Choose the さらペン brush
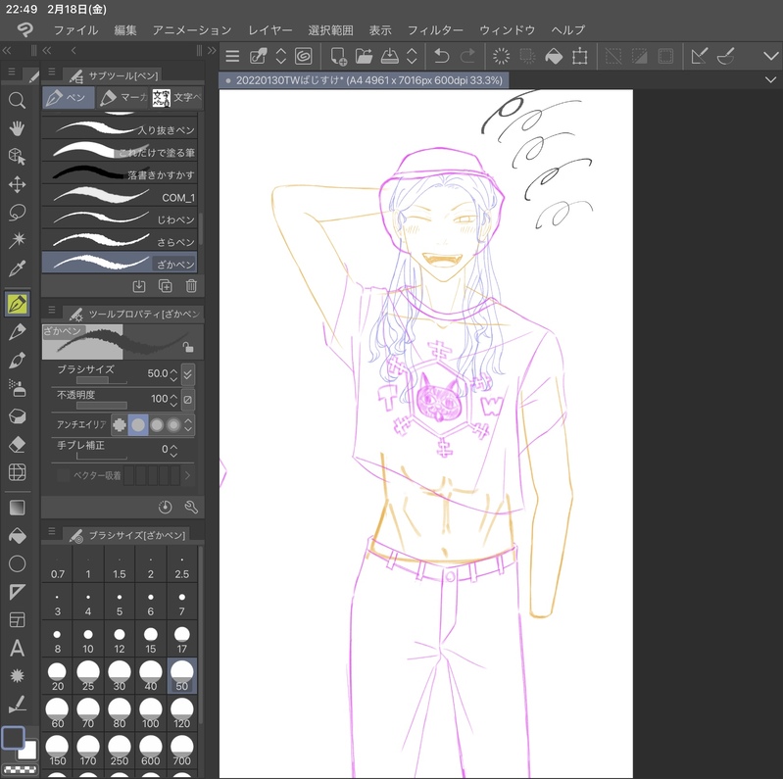Viewport: 783px width, 779px height. [x=120, y=241]
